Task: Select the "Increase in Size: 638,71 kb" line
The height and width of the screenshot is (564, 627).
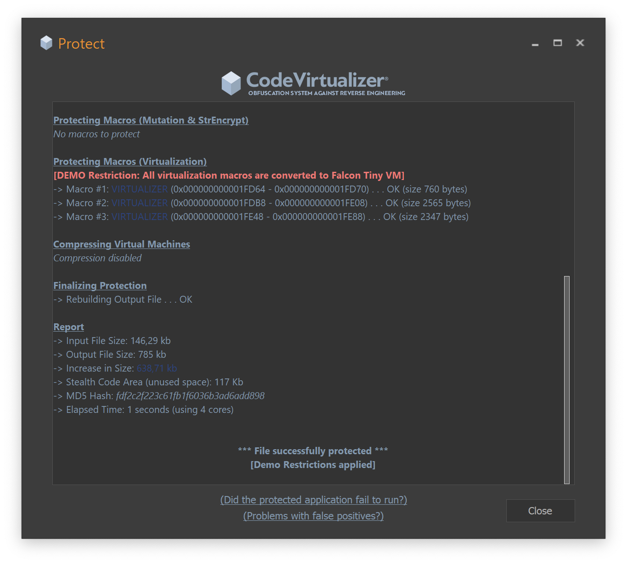Action: pos(115,368)
